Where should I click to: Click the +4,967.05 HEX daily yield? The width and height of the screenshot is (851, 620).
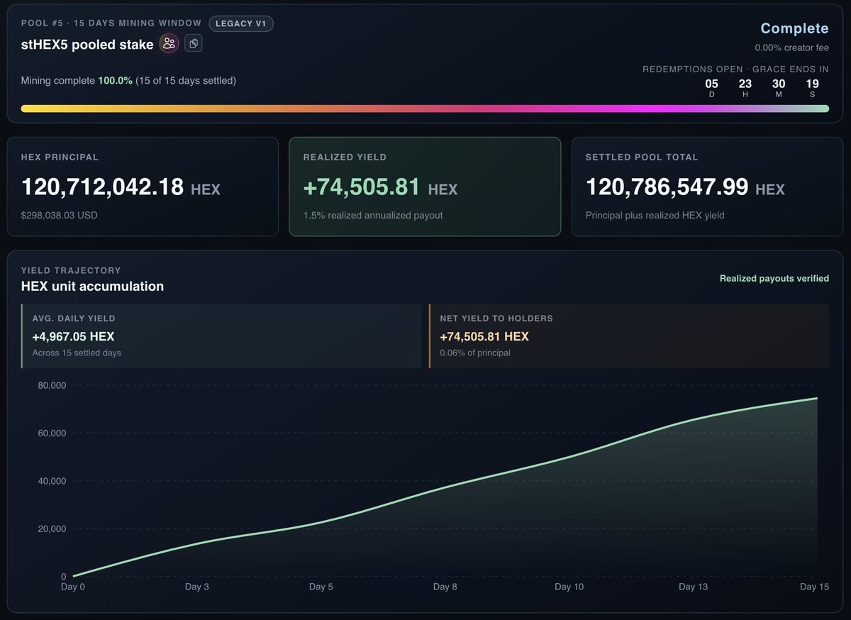(x=73, y=336)
